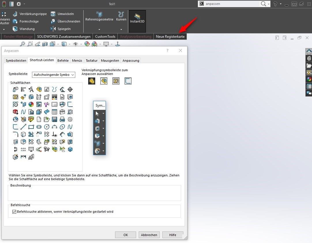Pick the purple funnel selection filter icon
The image size is (312, 243).
tap(46, 104)
